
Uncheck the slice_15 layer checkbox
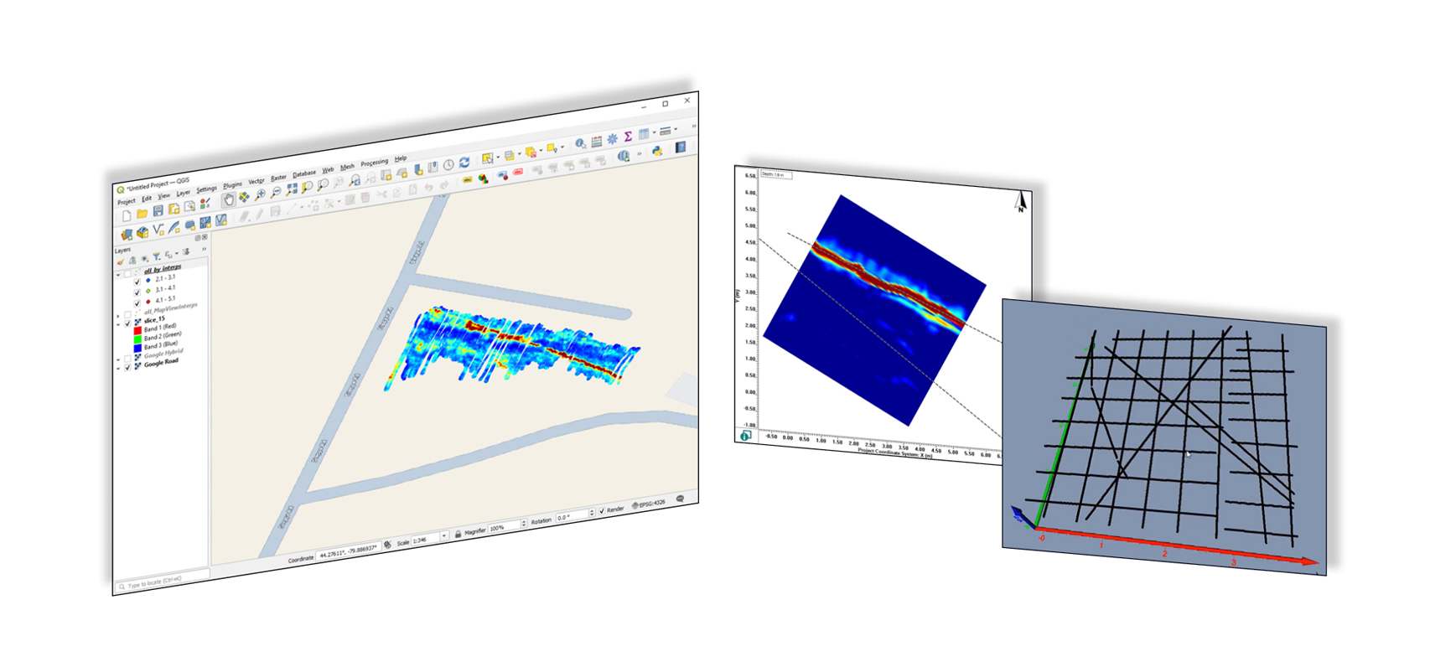tap(128, 323)
